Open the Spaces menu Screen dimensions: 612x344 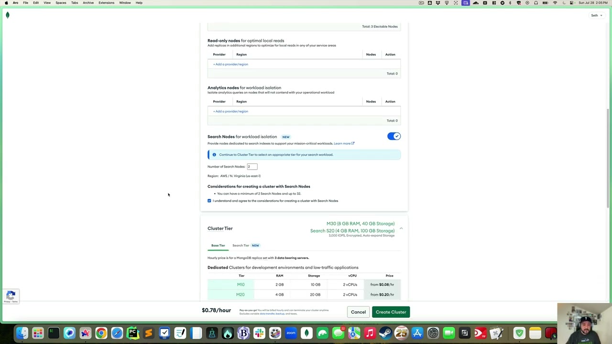(x=61, y=3)
